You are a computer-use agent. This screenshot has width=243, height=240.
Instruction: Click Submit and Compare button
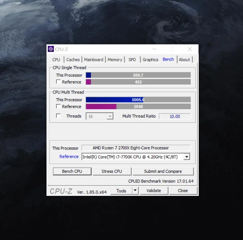pyautogui.click(x=163, y=171)
